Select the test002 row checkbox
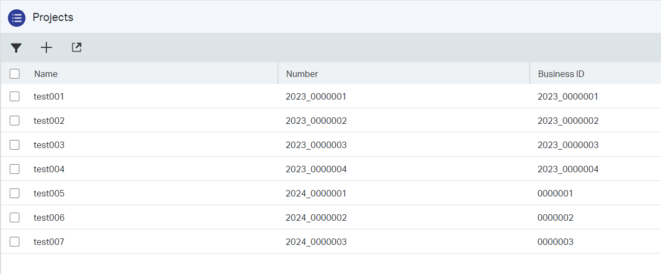This screenshot has width=661, height=274. (15, 121)
